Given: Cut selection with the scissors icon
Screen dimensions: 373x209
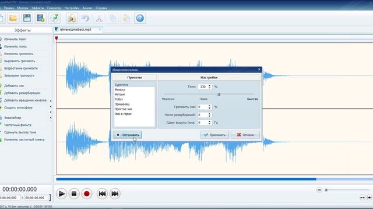Looking at the screenshot, I should (99, 18).
